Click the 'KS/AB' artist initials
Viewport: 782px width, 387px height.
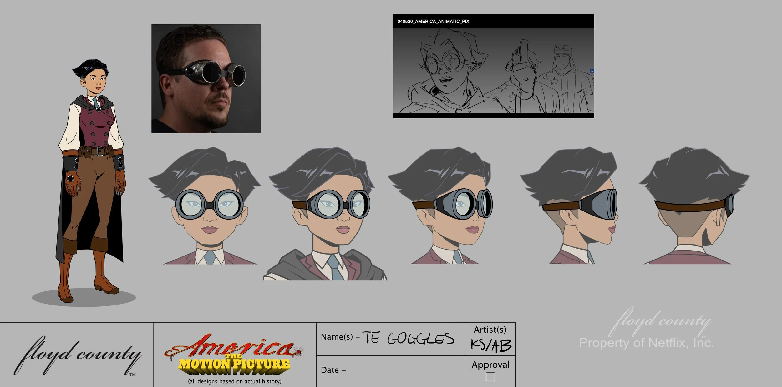click(490, 345)
